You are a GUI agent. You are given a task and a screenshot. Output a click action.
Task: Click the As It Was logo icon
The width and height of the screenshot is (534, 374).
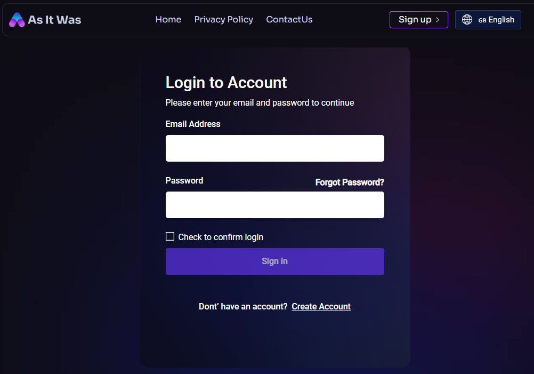coord(17,20)
